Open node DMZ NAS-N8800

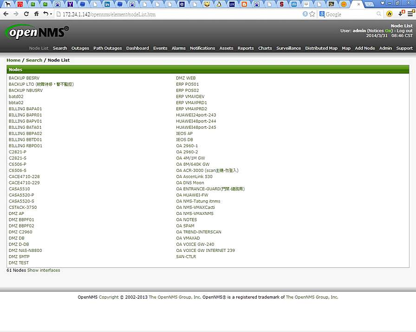tap(25, 250)
